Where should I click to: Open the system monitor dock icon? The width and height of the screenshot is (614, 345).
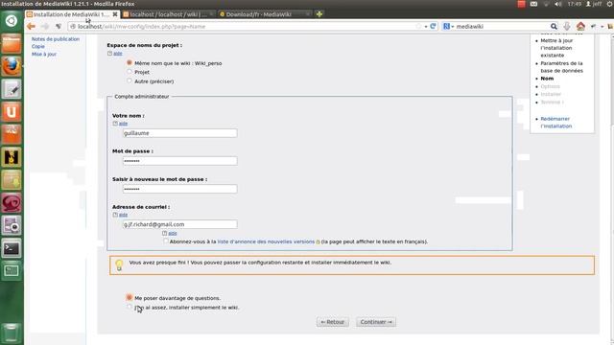(x=11, y=271)
